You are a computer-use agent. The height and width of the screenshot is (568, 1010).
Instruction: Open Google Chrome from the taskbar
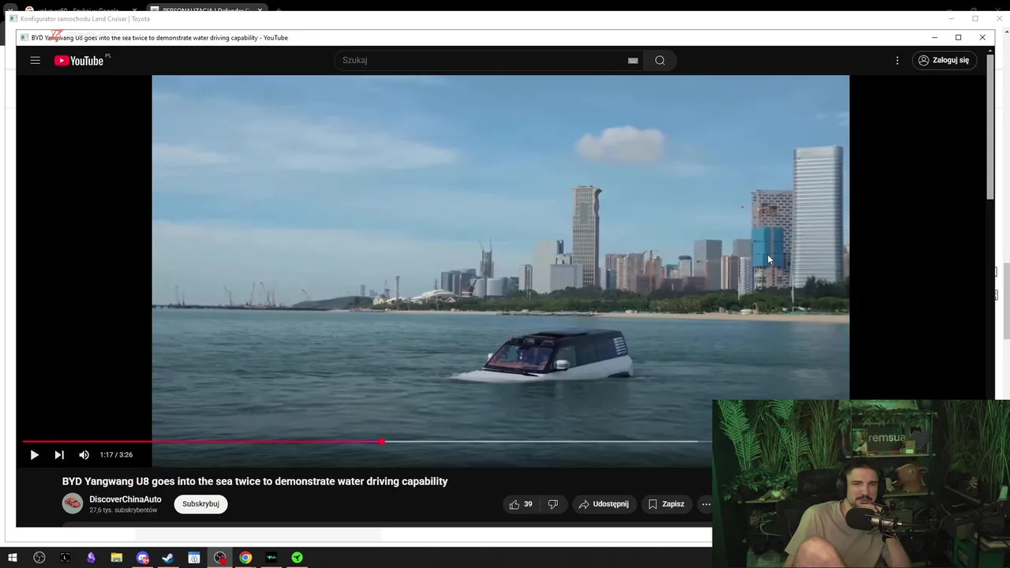(x=245, y=558)
